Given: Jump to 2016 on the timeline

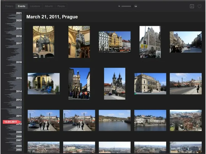Looking at the screenshot, I should click(x=19, y=62).
